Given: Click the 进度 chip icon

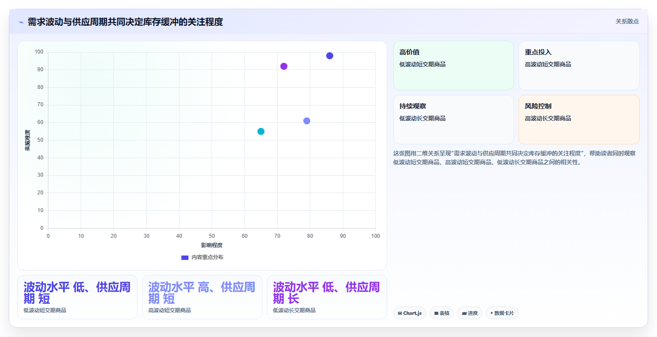Looking at the screenshot, I should tap(464, 313).
